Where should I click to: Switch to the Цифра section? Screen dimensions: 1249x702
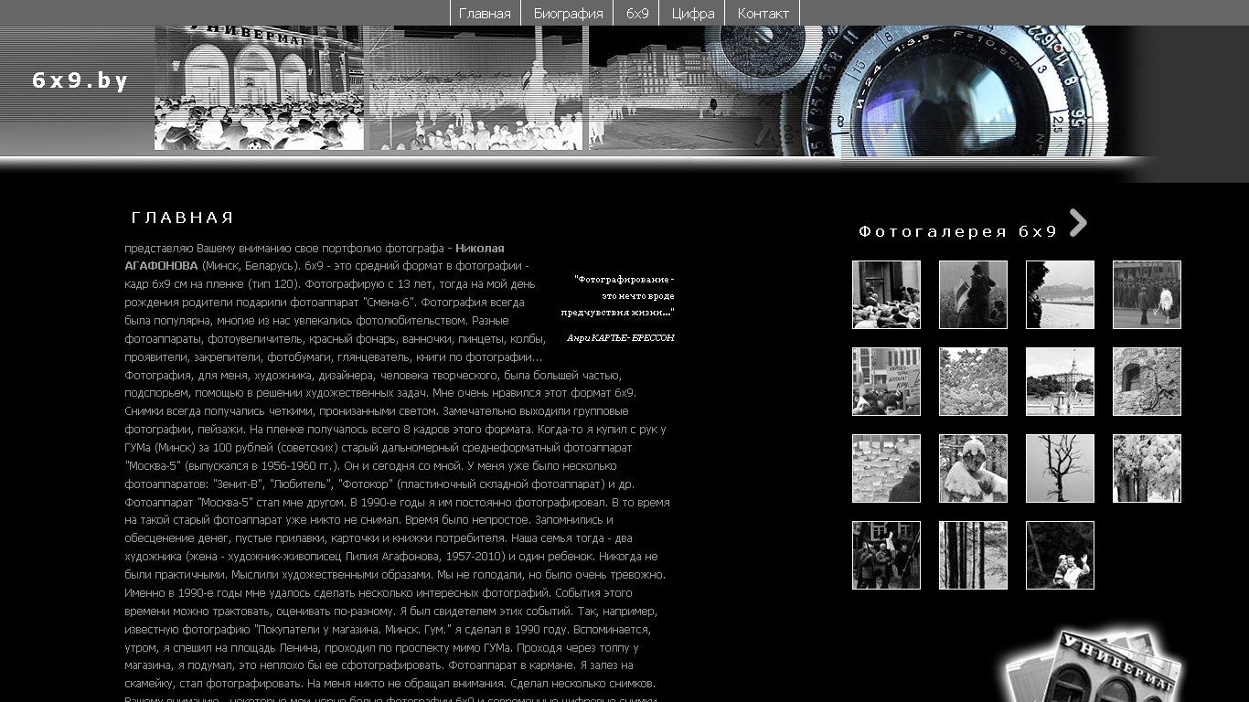click(692, 13)
